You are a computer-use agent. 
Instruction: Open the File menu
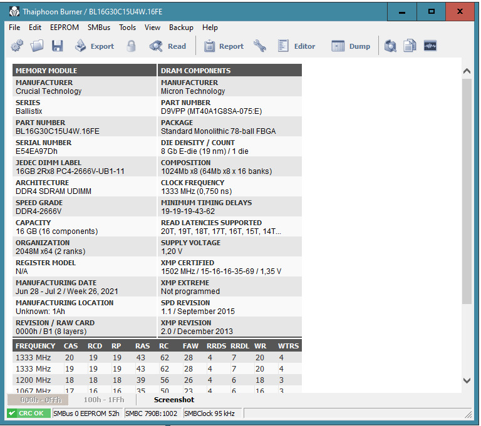coord(14,28)
